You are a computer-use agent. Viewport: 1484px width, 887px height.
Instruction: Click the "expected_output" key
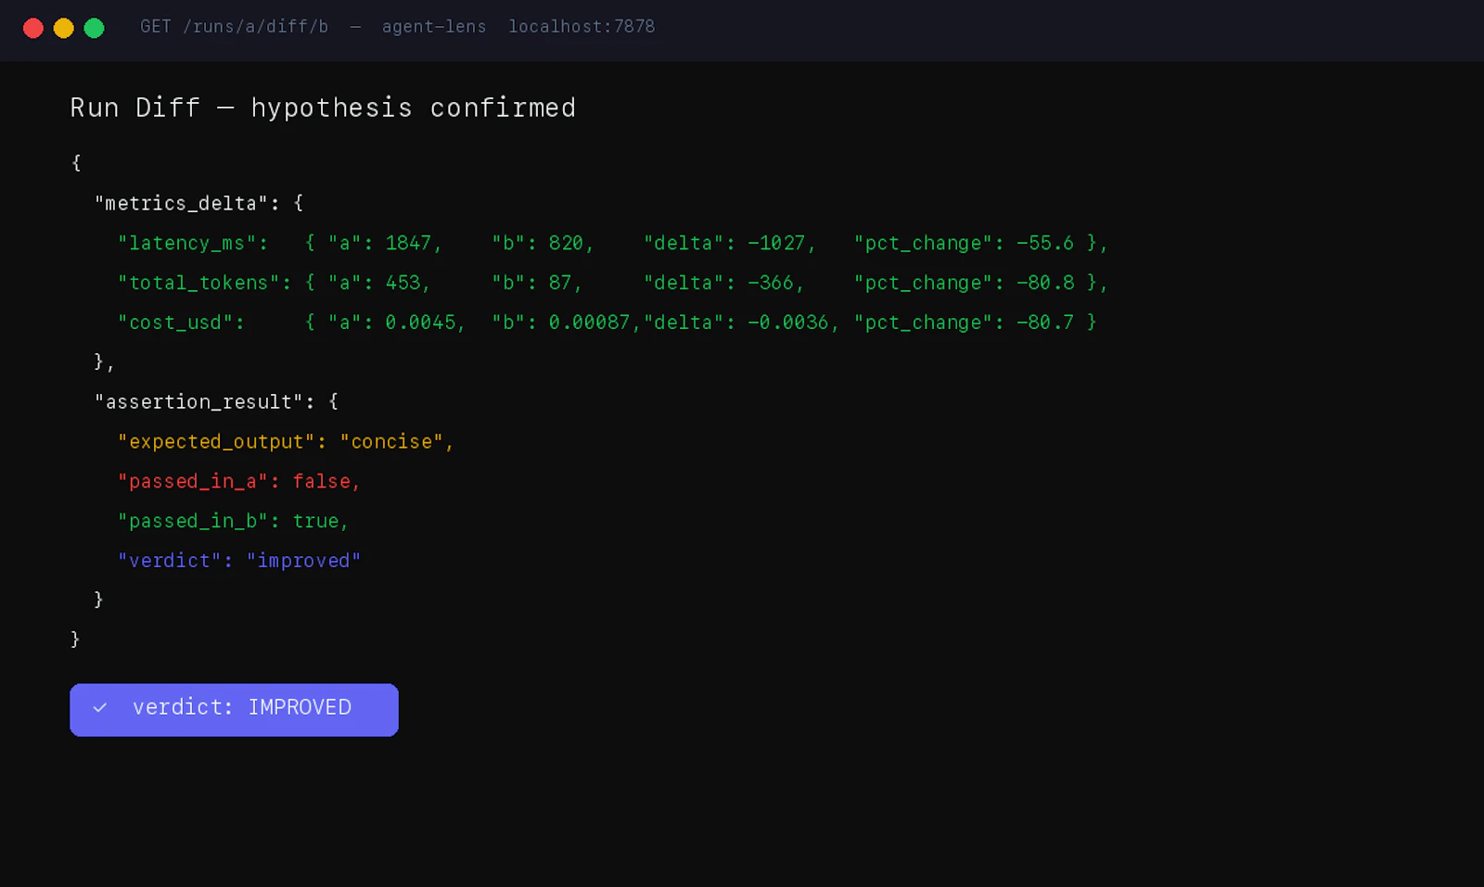point(216,442)
